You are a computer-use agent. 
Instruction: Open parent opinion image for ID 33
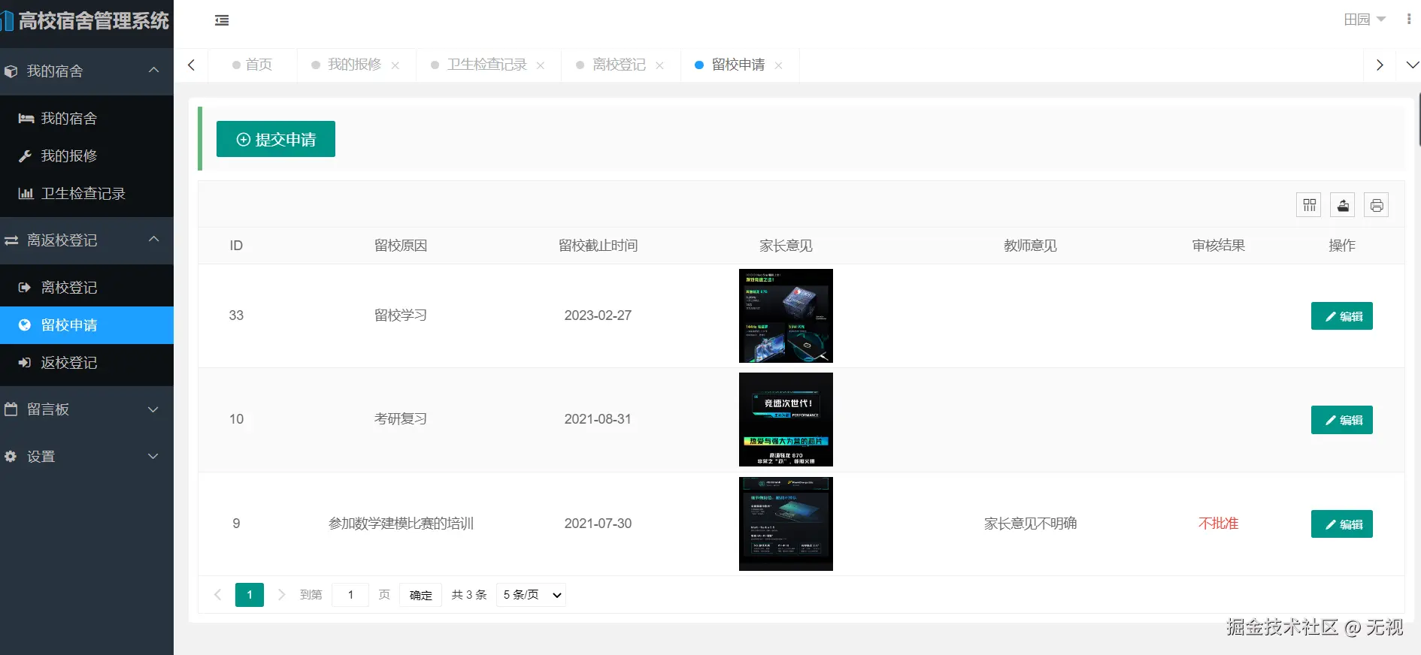coord(786,315)
